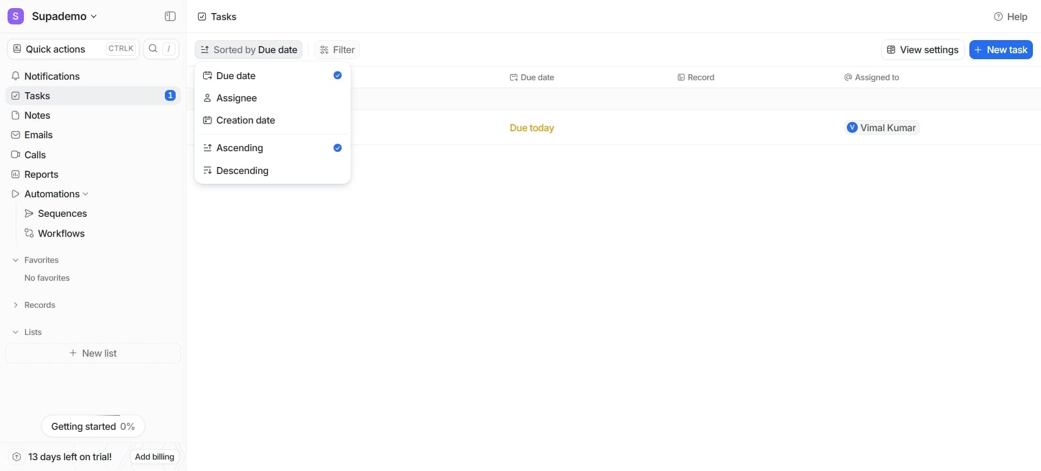
Task: Choose Descending sort order
Action: click(x=272, y=170)
